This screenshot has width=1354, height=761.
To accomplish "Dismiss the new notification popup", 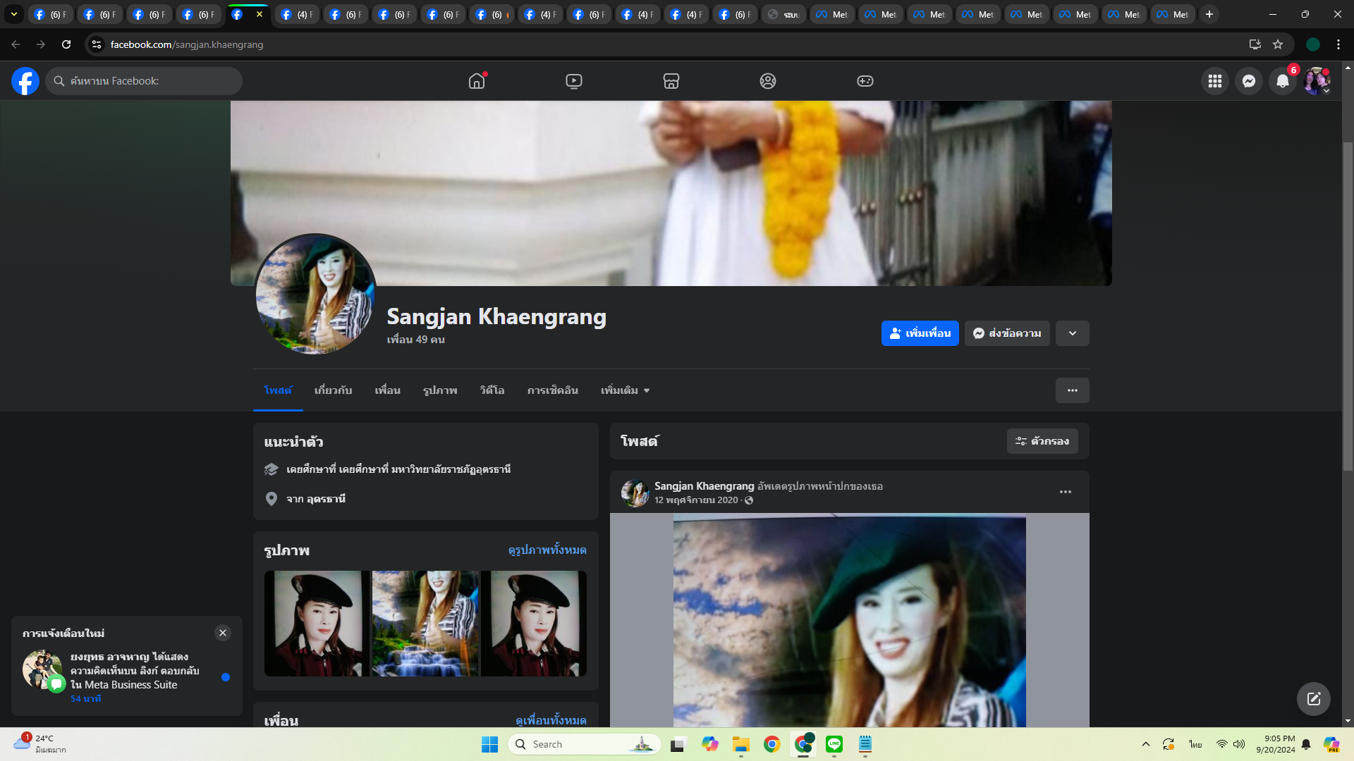I will point(223,633).
